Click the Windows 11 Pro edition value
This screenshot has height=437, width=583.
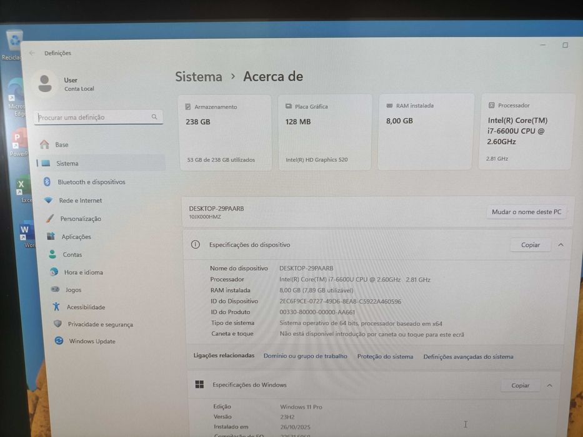pyautogui.click(x=301, y=406)
